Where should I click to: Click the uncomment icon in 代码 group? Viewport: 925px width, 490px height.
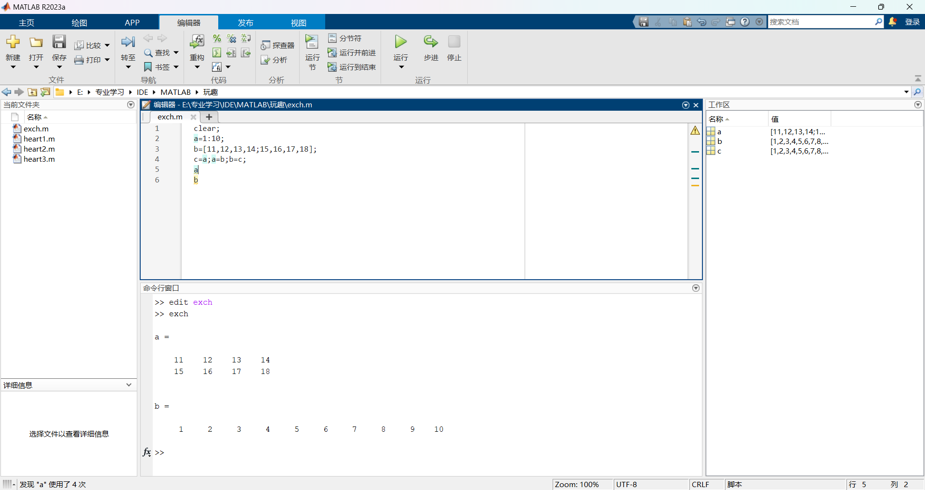pyautogui.click(x=232, y=39)
